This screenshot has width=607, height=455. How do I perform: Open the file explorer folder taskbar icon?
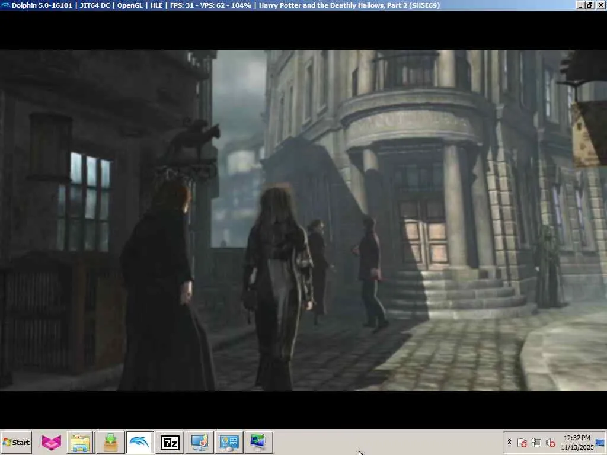click(x=81, y=442)
